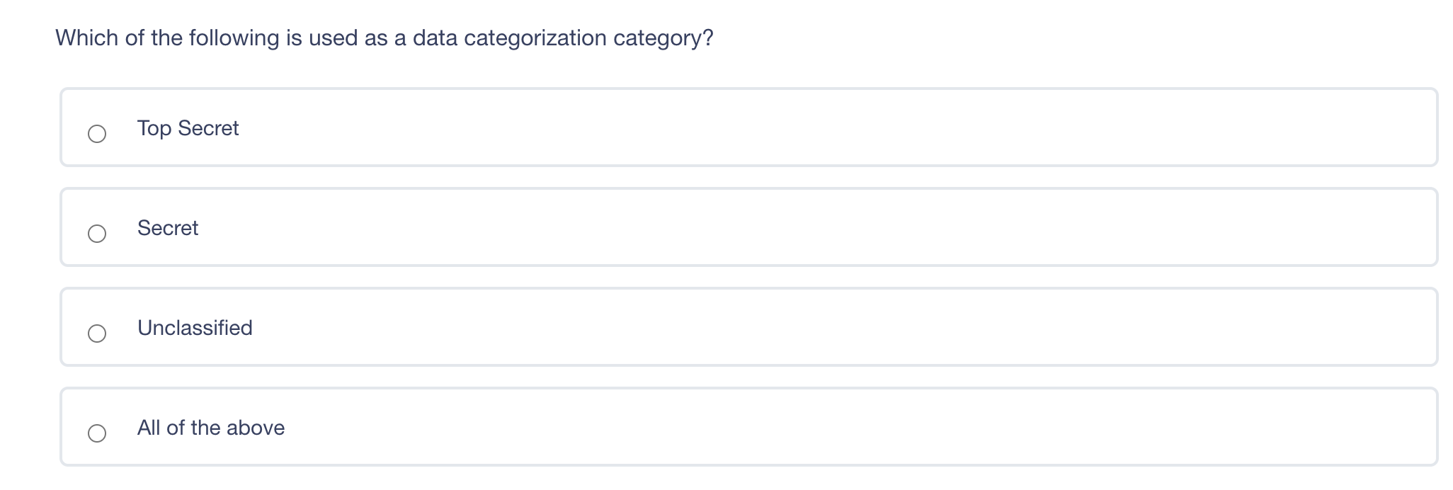Choose the Secret radio button
This screenshot has height=490, width=1453.
(x=97, y=234)
